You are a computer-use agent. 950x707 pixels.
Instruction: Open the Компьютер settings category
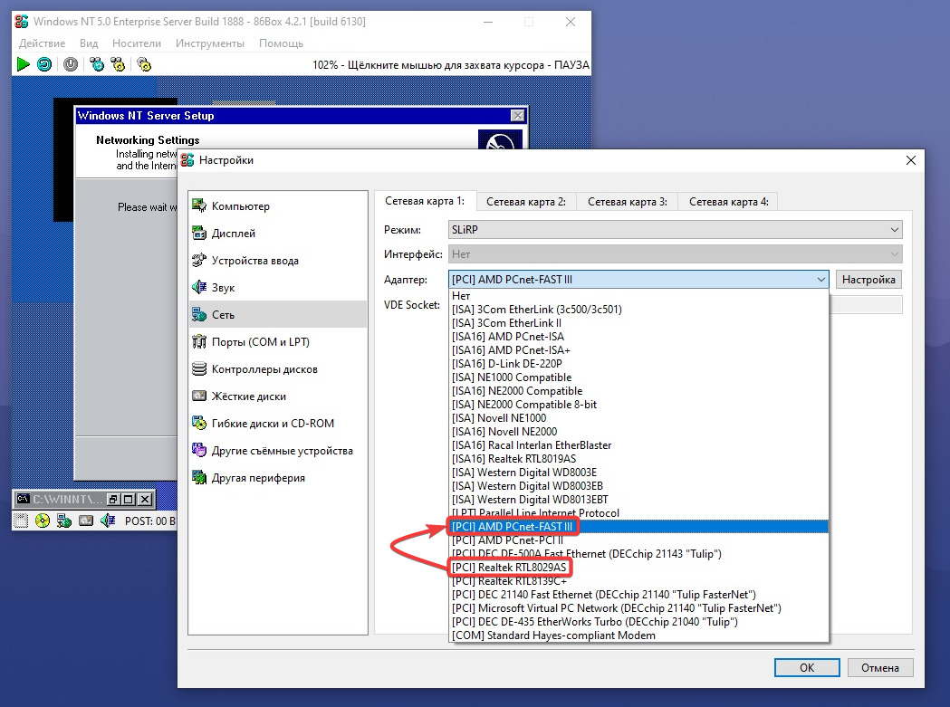(x=240, y=206)
